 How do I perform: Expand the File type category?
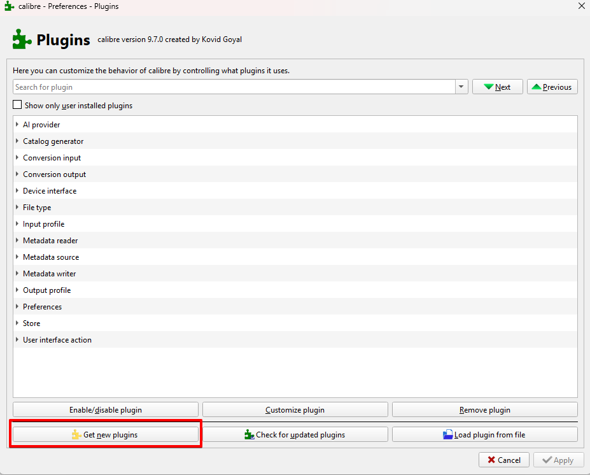pos(17,207)
